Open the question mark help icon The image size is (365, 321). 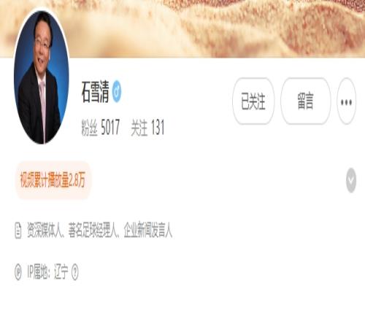click(75, 271)
